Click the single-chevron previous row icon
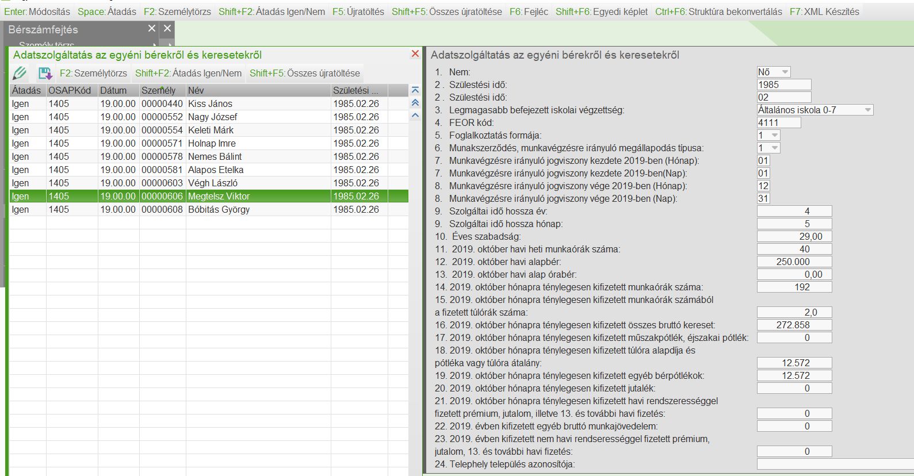914x476 pixels. click(x=415, y=116)
